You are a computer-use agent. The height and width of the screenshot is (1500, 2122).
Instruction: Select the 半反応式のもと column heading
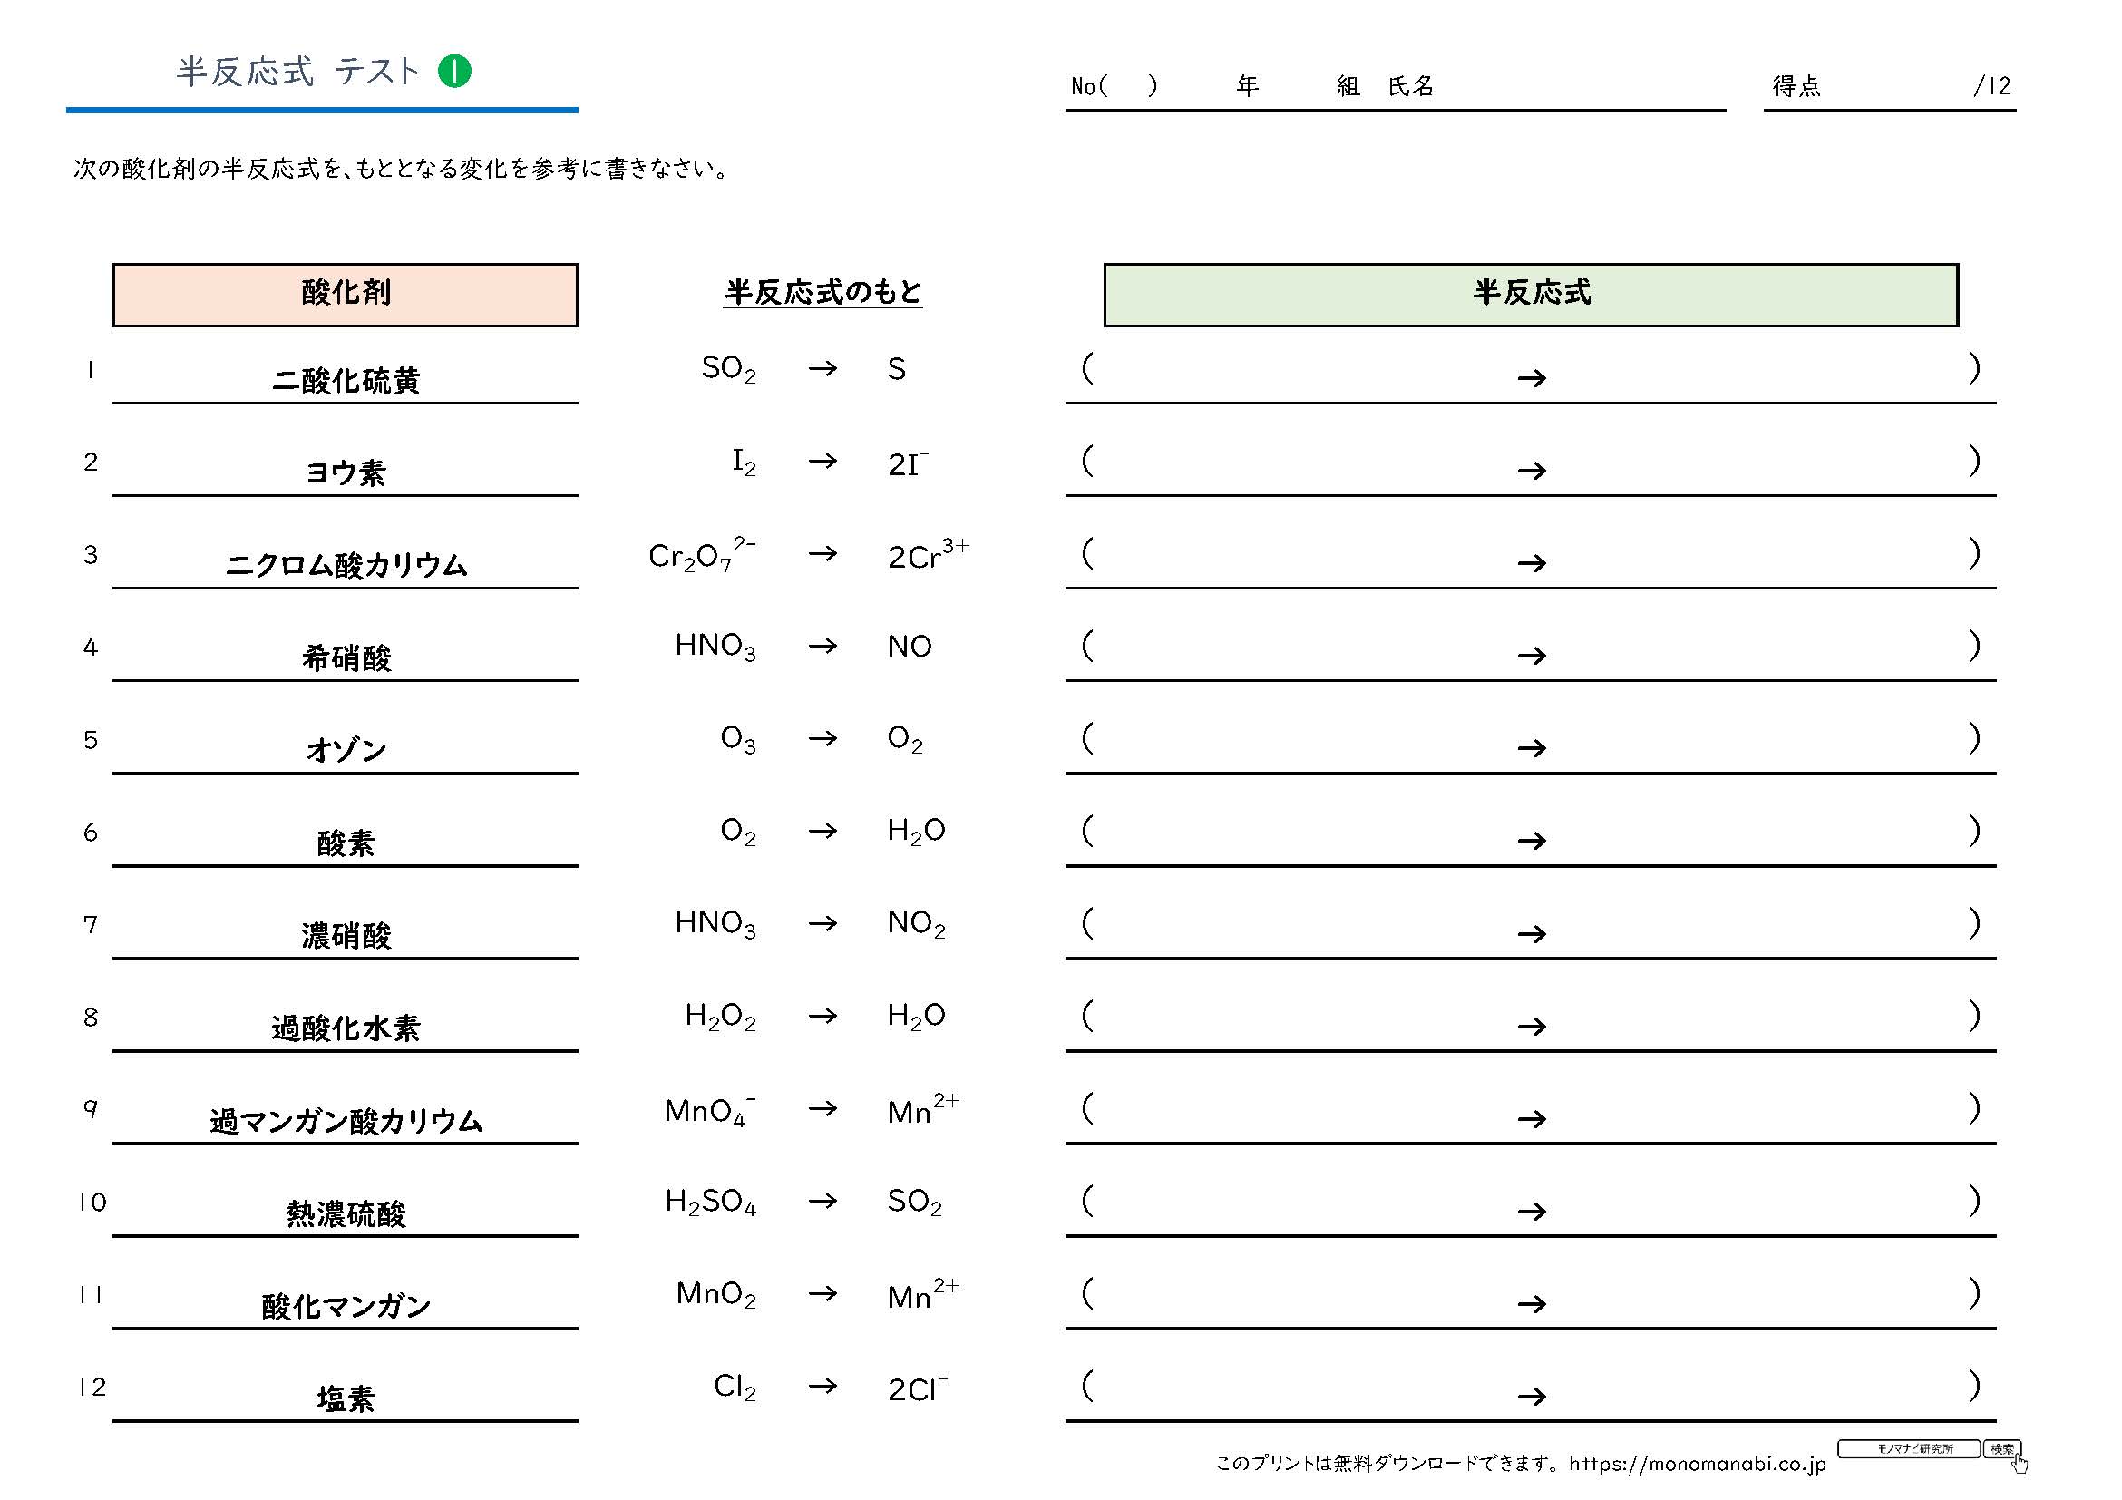click(823, 292)
